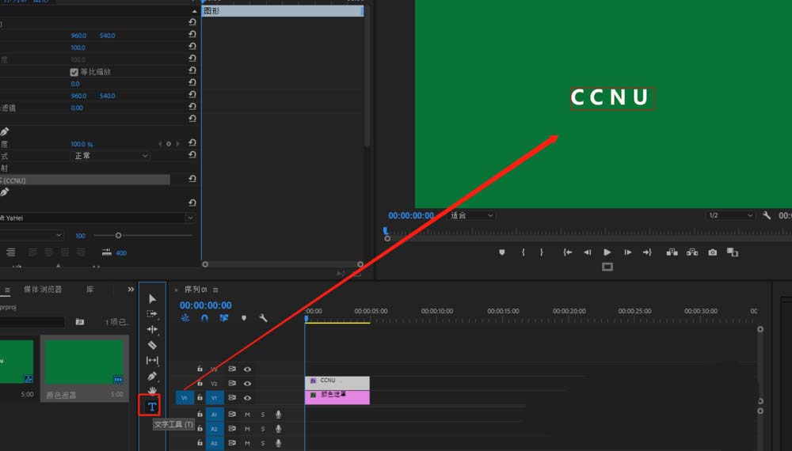Expand hidden project panel tabs »
The image size is (792, 451).
click(131, 289)
